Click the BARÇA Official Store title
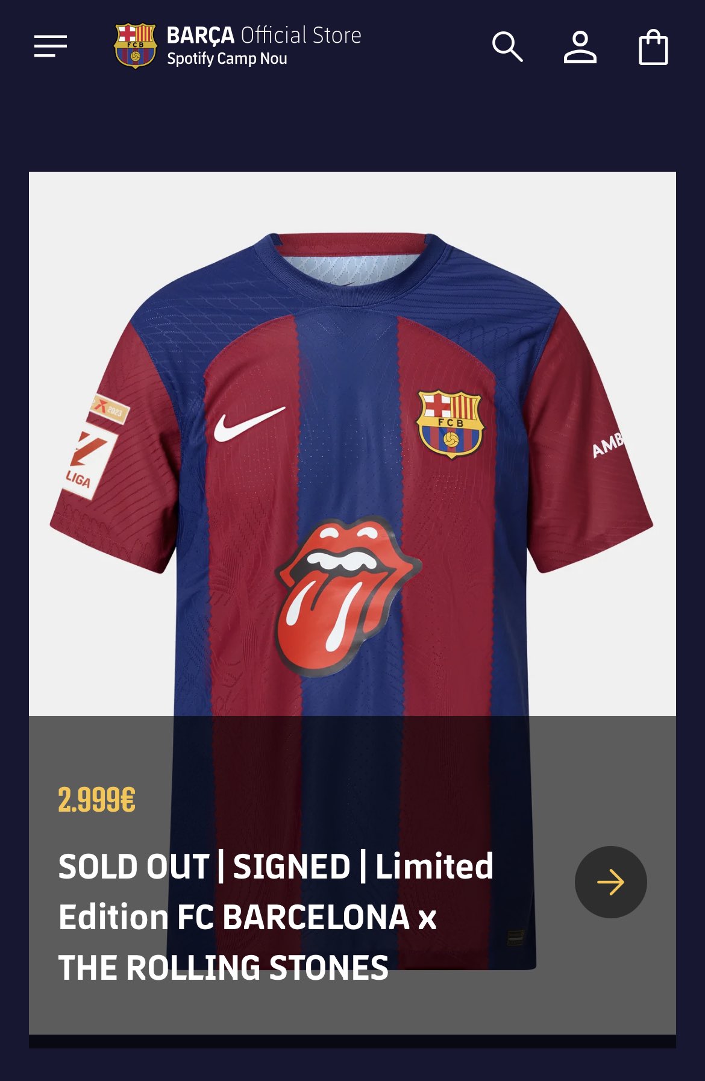705x1081 pixels. click(x=264, y=36)
